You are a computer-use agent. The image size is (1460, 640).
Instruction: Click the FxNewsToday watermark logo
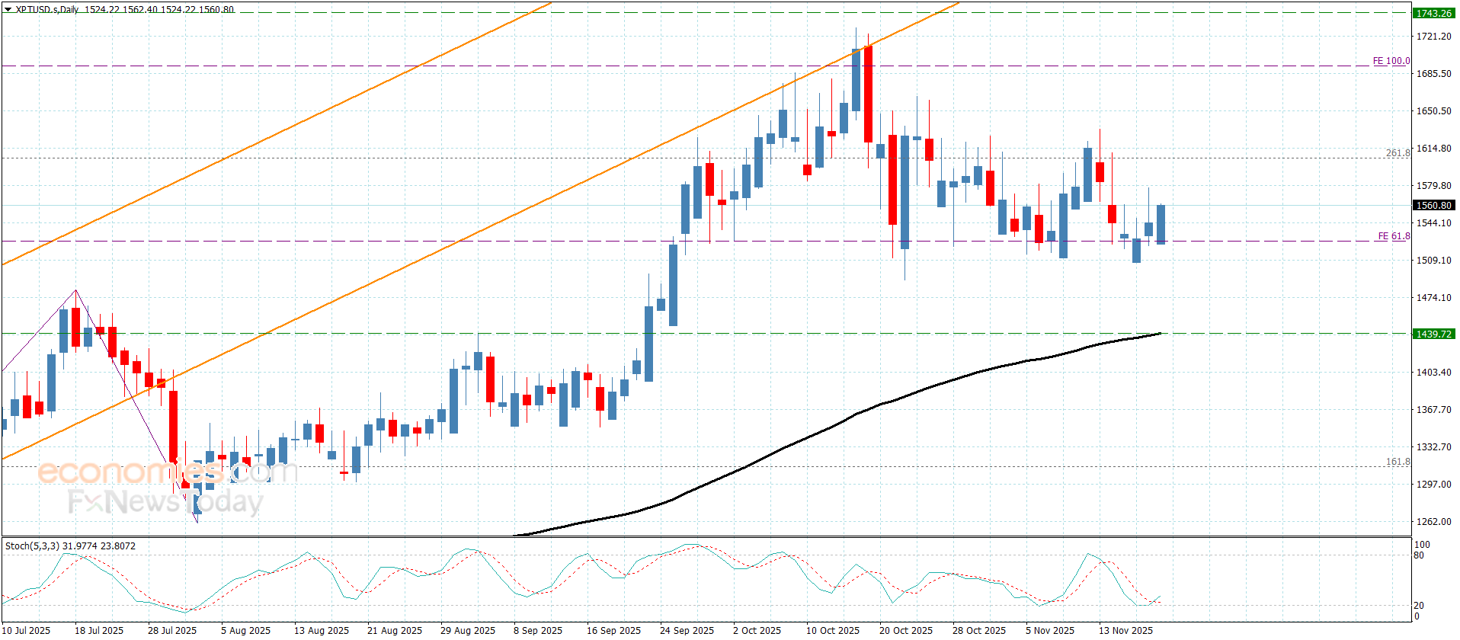(165, 501)
